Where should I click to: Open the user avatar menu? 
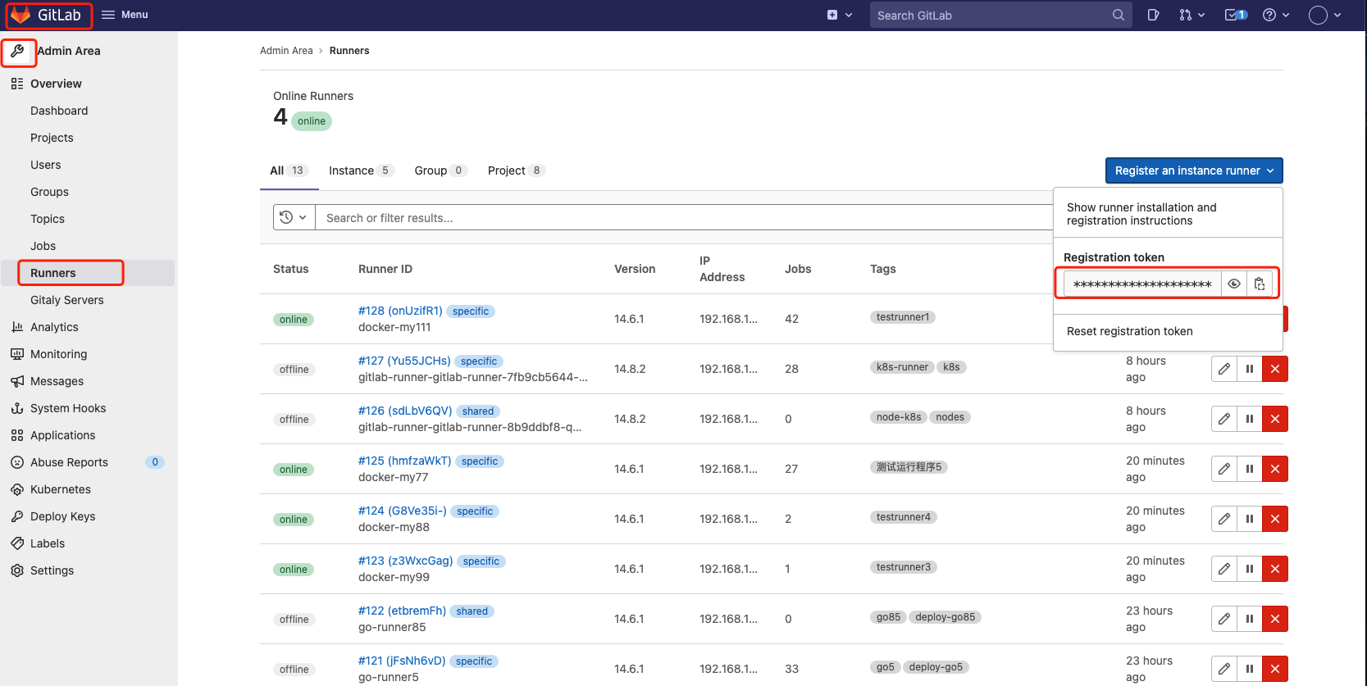click(1324, 15)
